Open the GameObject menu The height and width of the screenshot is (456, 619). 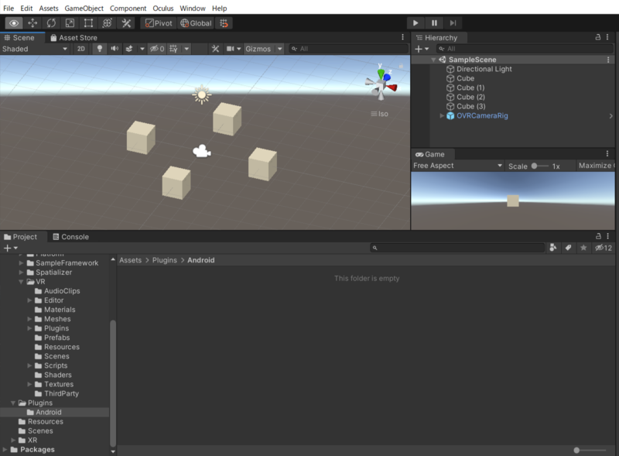(x=84, y=8)
